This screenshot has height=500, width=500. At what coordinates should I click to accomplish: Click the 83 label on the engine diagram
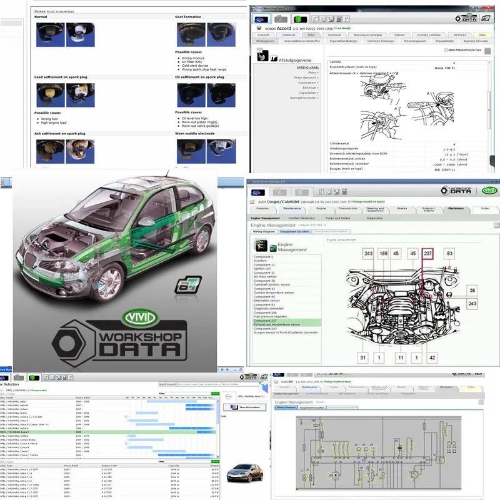(x=449, y=254)
